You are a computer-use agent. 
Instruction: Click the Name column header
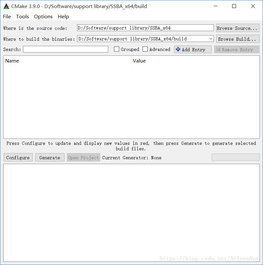pyautogui.click(x=67, y=61)
